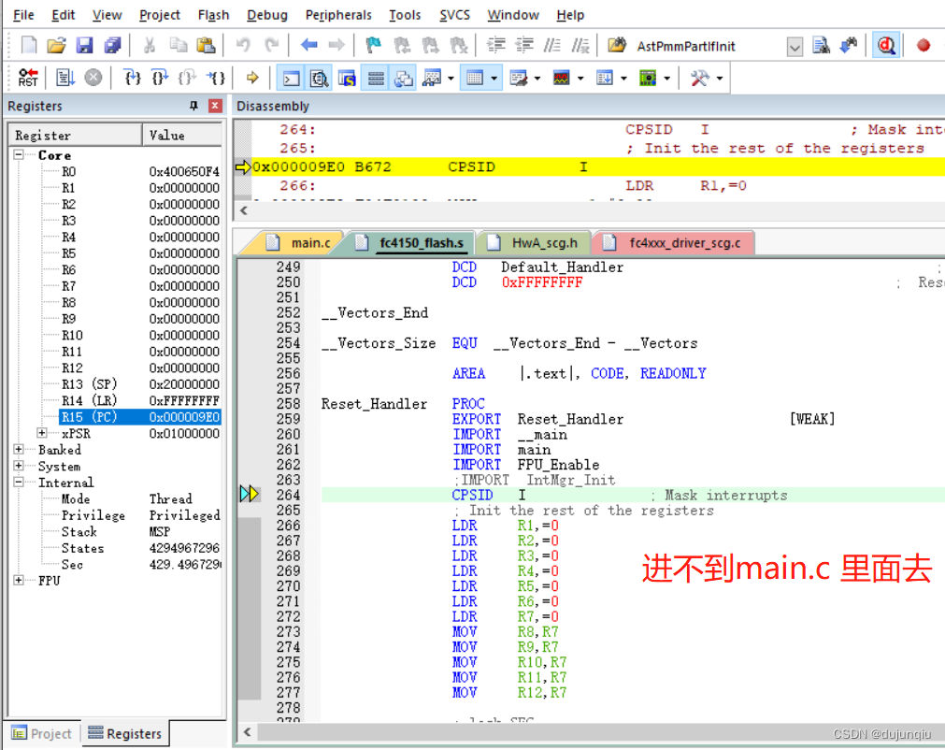Image resolution: width=945 pixels, height=750 pixels.
Task: Open the Window menu
Action: click(x=513, y=15)
